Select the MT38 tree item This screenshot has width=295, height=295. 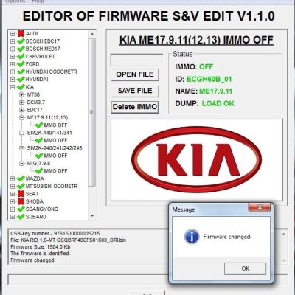tap(33, 94)
